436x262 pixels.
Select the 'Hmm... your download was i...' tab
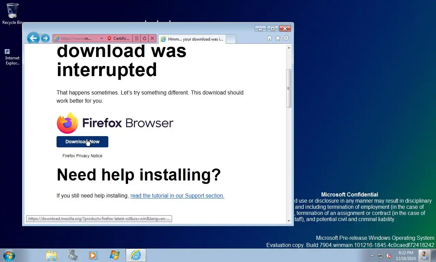pyautogui.click(x=192, y=39)
